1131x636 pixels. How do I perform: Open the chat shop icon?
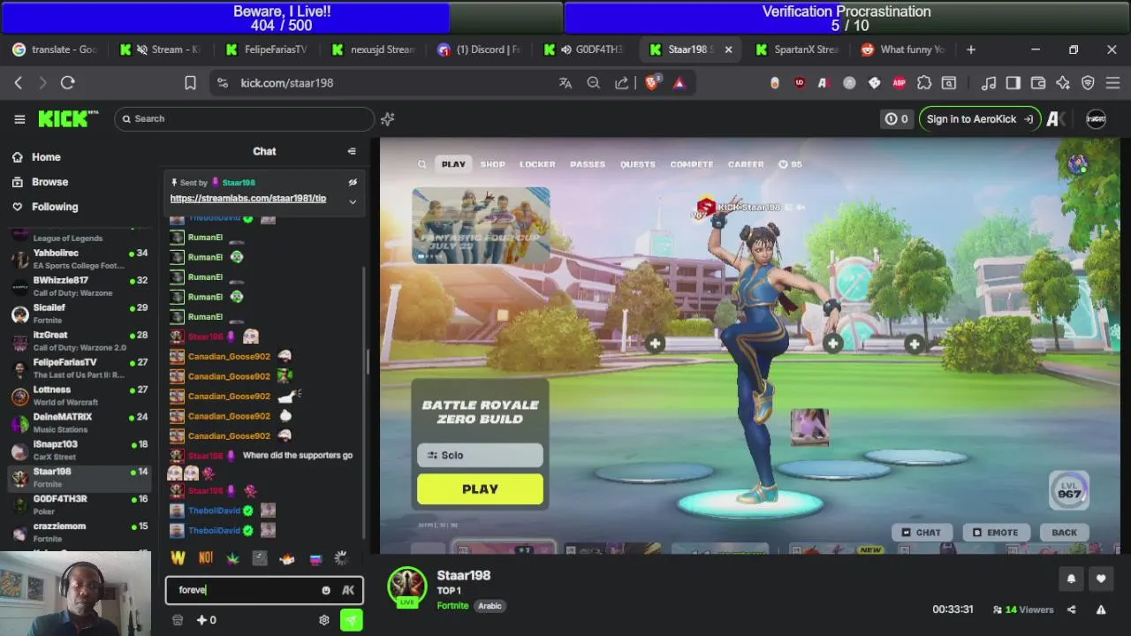click(x=178, y=620)
